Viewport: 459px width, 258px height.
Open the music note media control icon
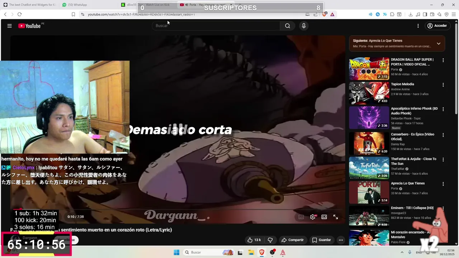point(418,14)
